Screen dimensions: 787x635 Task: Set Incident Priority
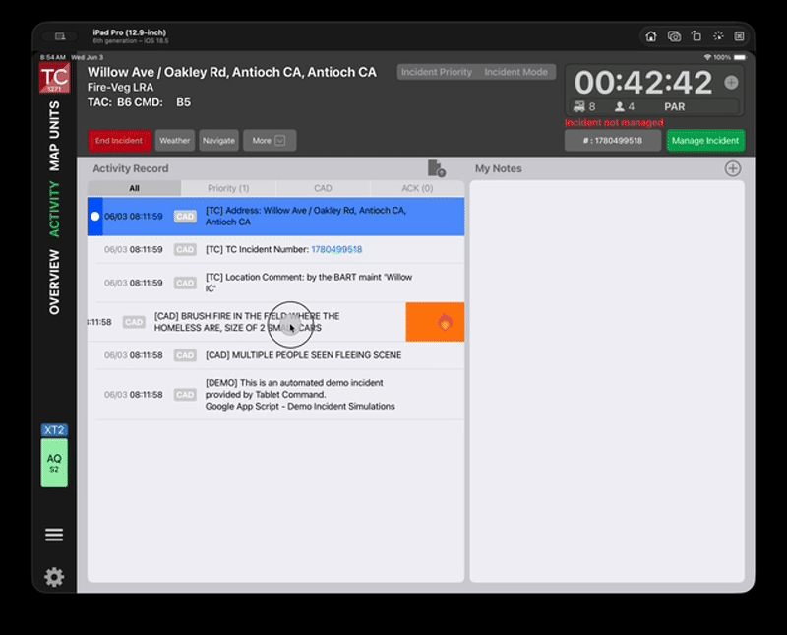437,72
